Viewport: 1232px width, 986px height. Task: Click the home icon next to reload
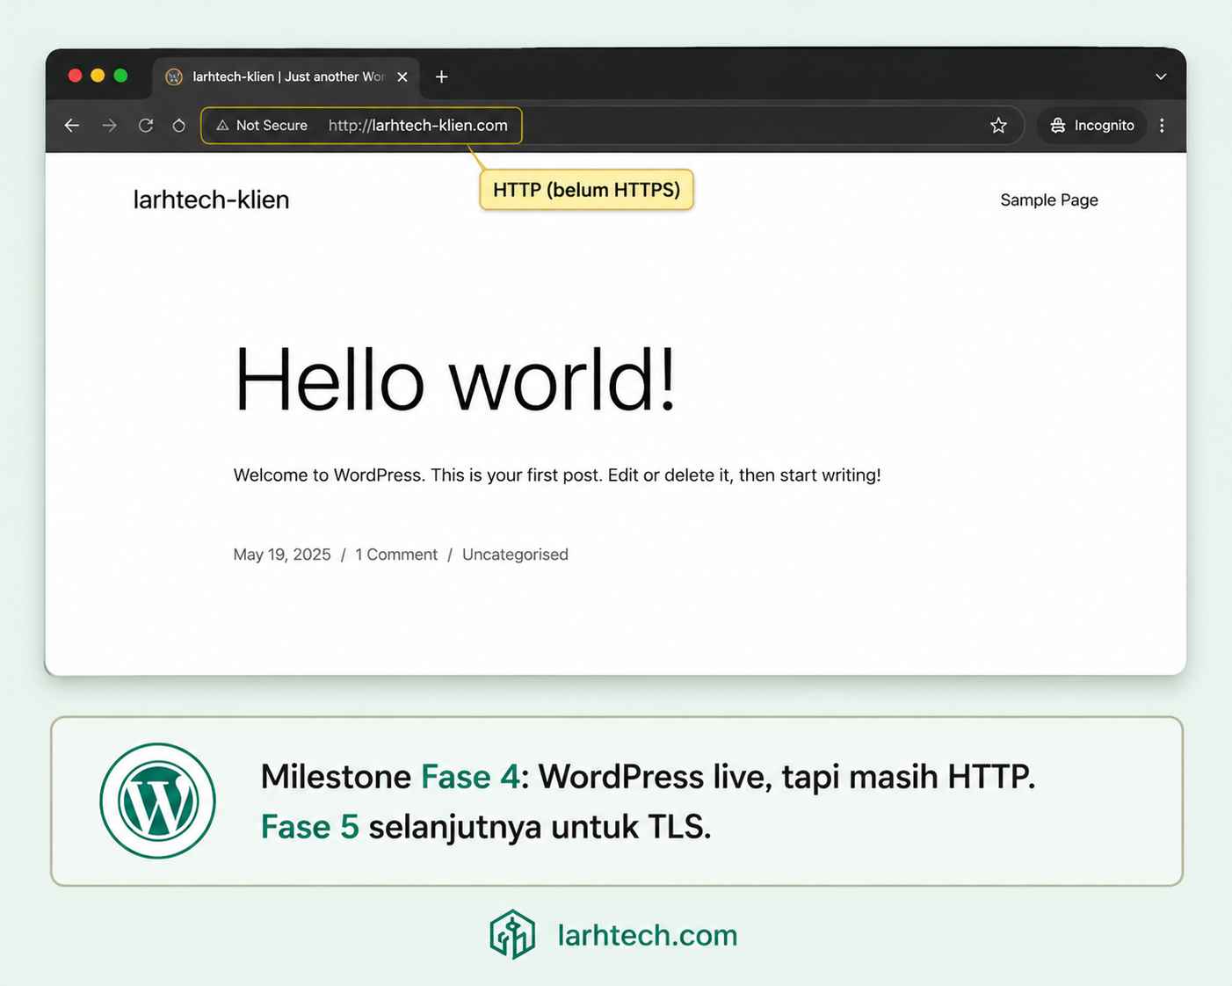coord(178,126)
